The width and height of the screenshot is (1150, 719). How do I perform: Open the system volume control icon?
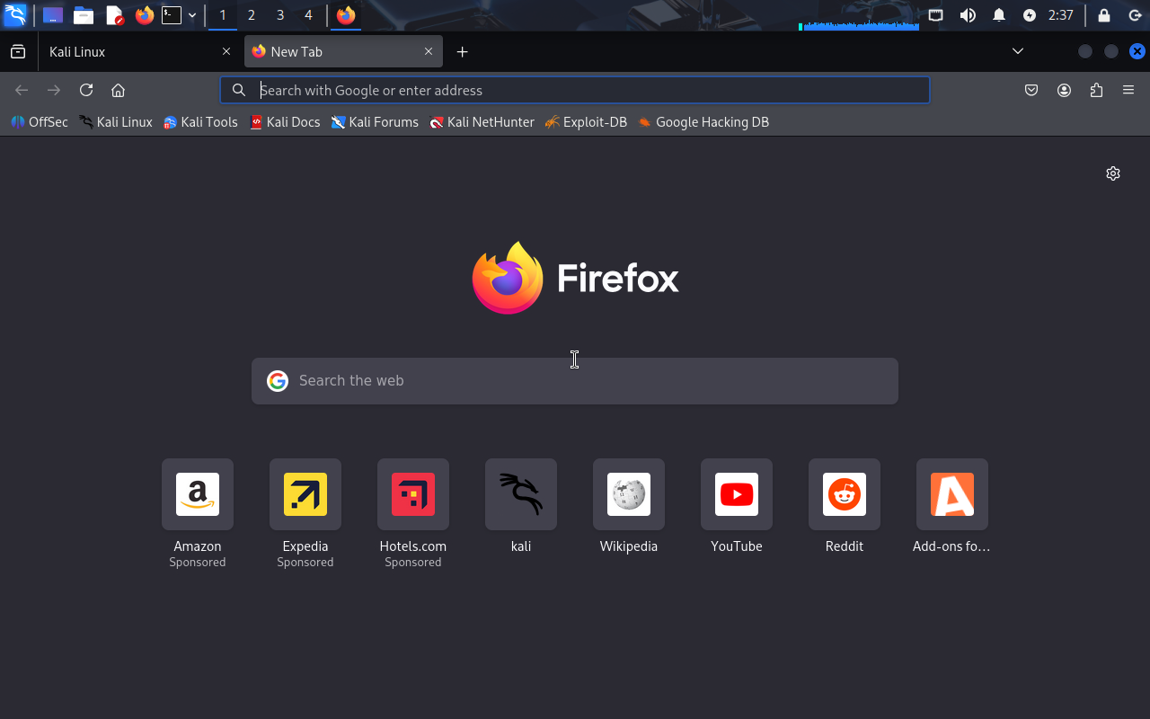[x=968, y=15]
